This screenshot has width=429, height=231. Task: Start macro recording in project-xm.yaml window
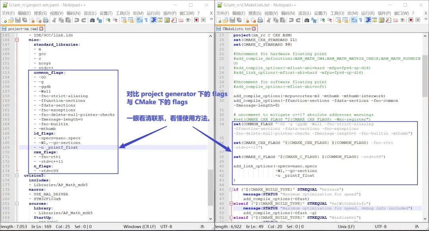pyautogui.click(x=196, y=20)
